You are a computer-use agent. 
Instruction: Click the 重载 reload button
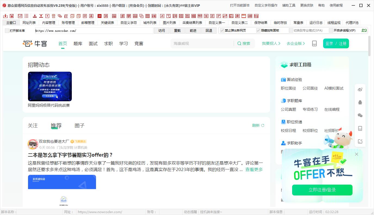point(177,31)
